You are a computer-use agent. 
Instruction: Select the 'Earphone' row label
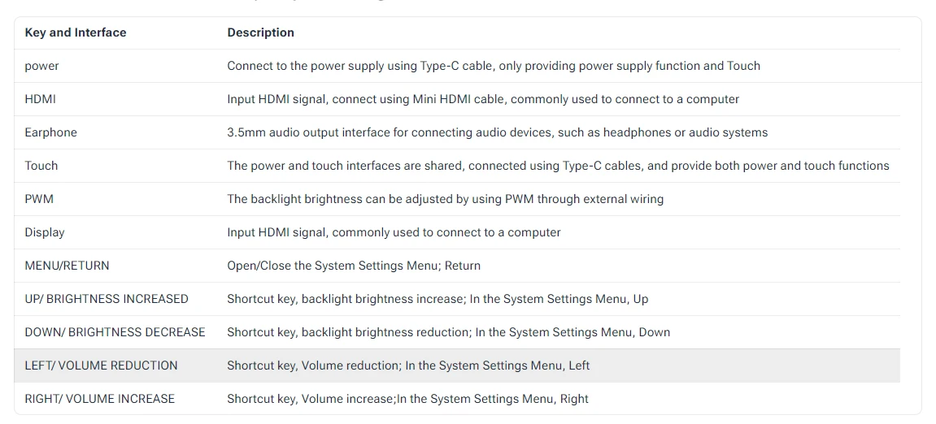tap(51, 133)
